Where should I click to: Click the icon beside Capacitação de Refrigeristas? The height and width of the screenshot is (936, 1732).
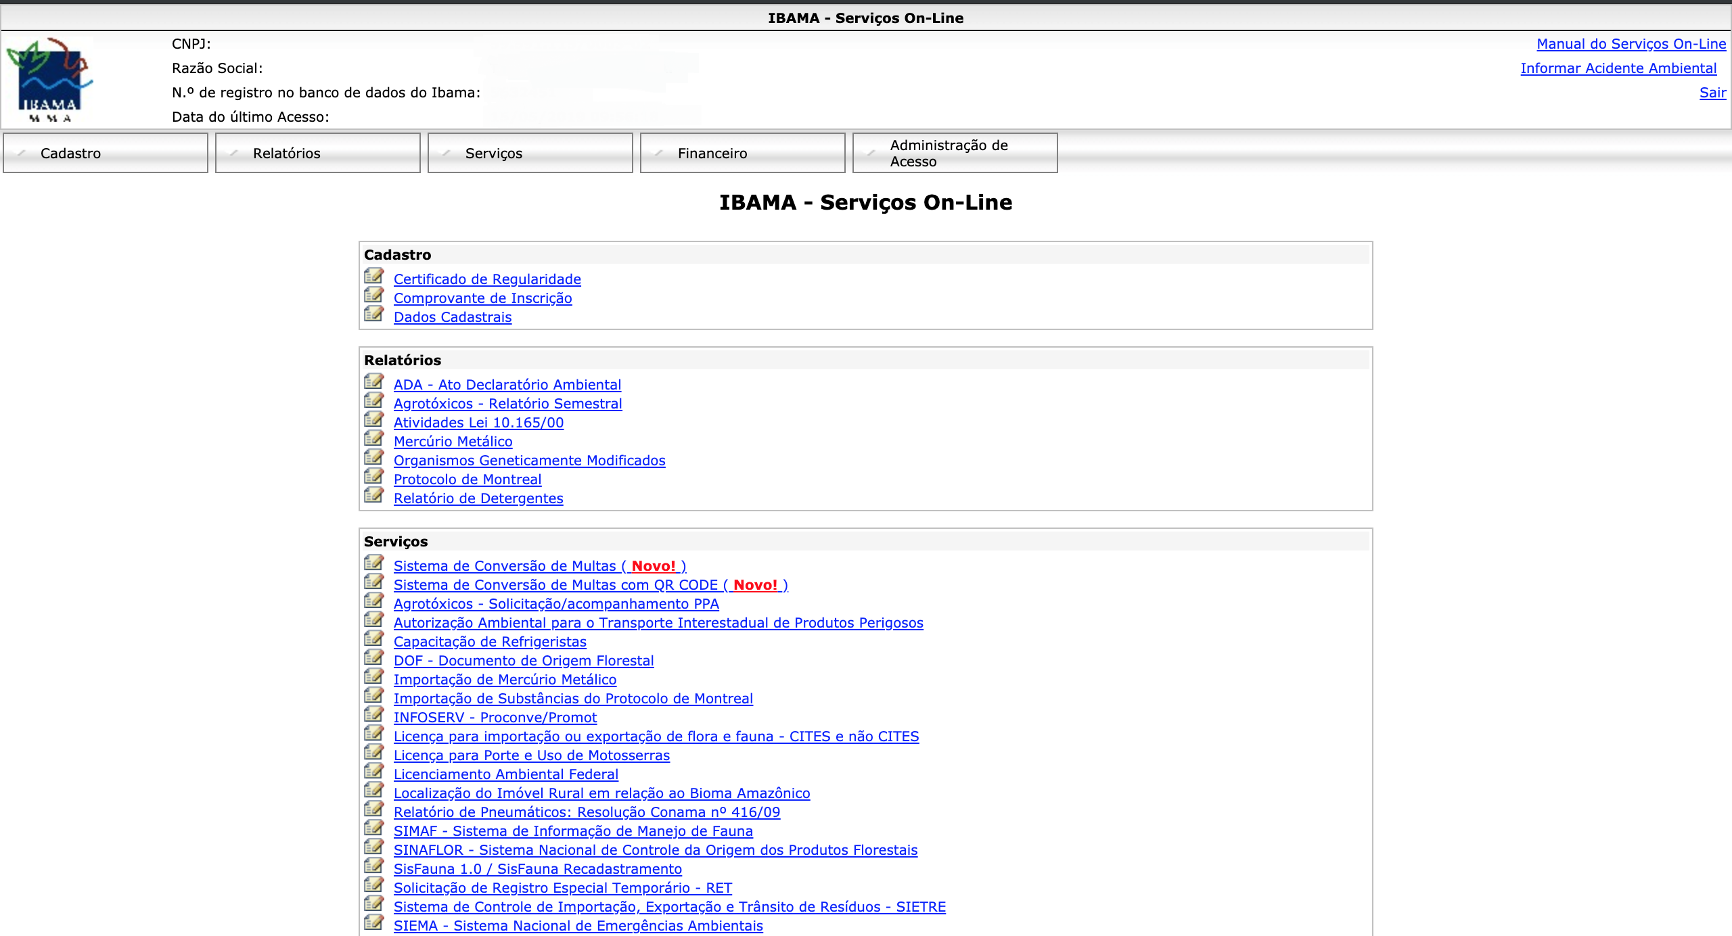tap(374, 638)
